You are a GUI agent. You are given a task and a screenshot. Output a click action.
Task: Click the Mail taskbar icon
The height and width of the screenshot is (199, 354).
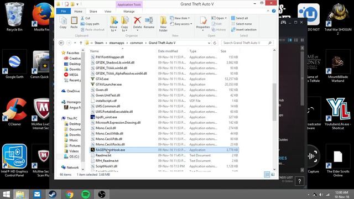(x=37, y=194)
